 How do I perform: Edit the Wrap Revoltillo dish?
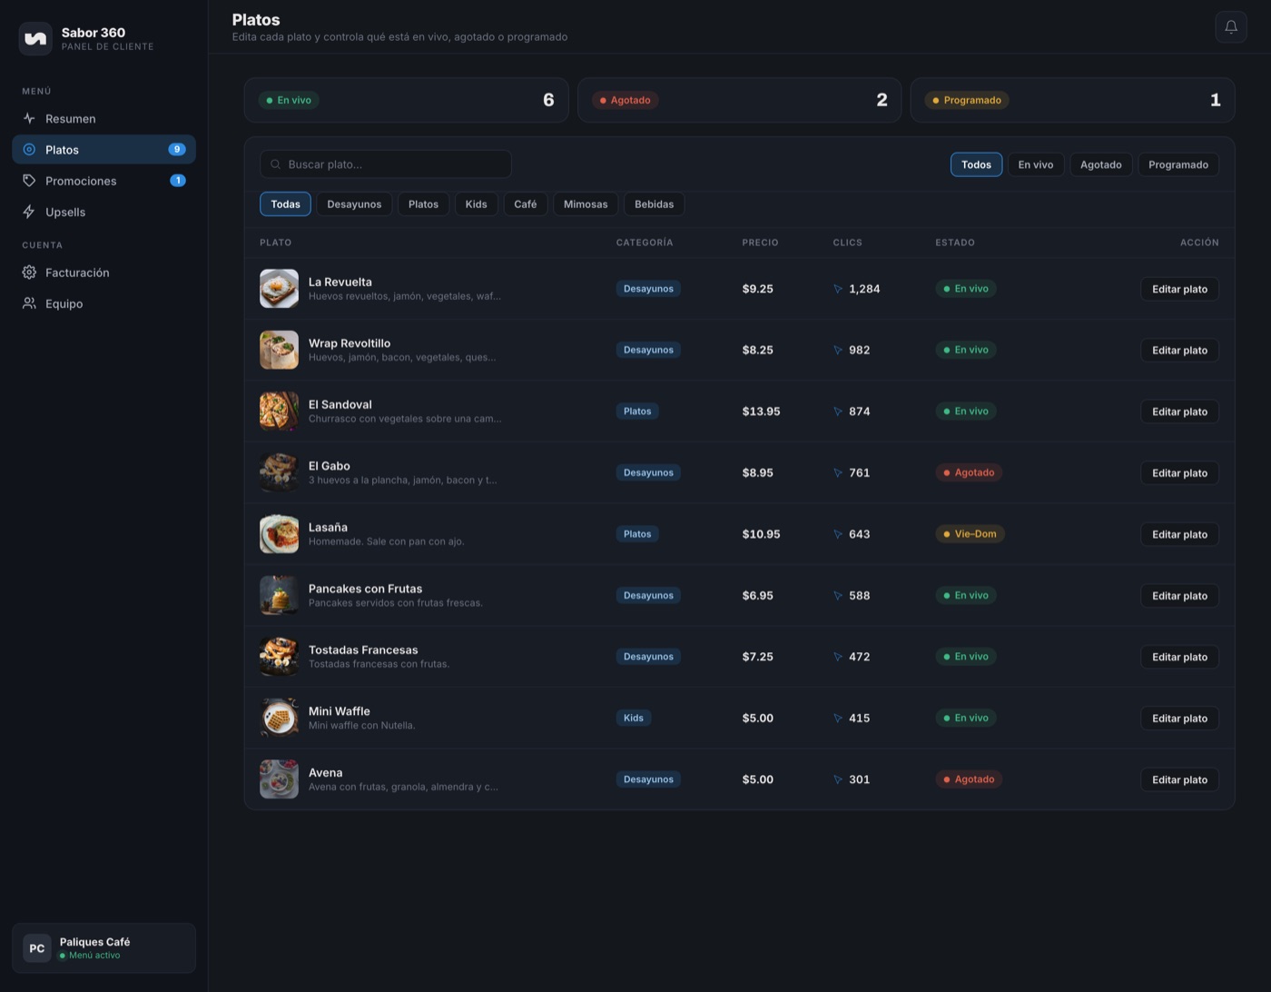tap(1179, 350)
